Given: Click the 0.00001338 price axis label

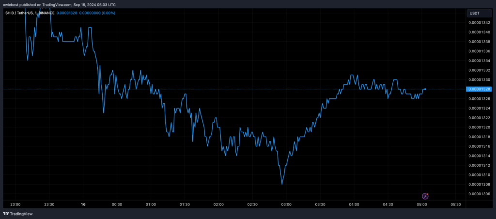Looking at the screenshot, I should (479, 42).
